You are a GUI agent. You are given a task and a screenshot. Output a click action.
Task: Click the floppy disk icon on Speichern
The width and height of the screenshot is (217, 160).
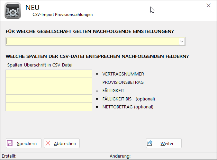point(10,143)
